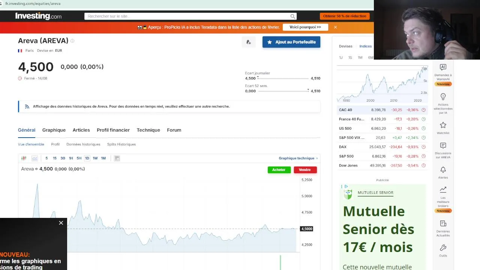The image size is (480, 270).
Task: Select the 30 minute chart interval
Action: pyautogui.click(x=63, y=158)
